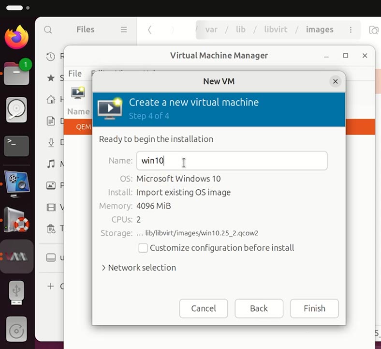Click the '4096 MiB' memory value
The width and height of the screenshot is (381, 349).
click(x=154, y=206)
